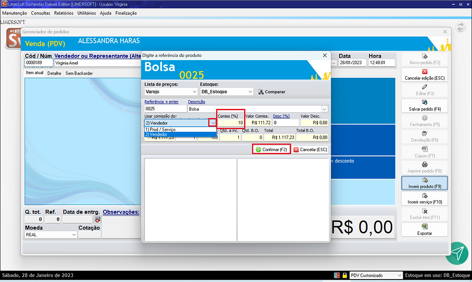This screenshot has width=472, height=282.
Task: Select option 1) Prod / Serviço
Action: click(180, 129)
